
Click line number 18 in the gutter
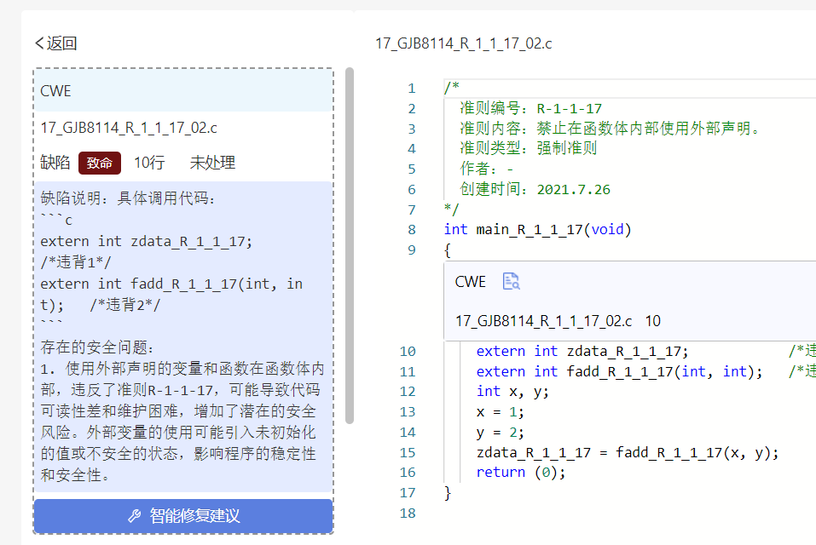pyautogui.click(x=408, y=513)
